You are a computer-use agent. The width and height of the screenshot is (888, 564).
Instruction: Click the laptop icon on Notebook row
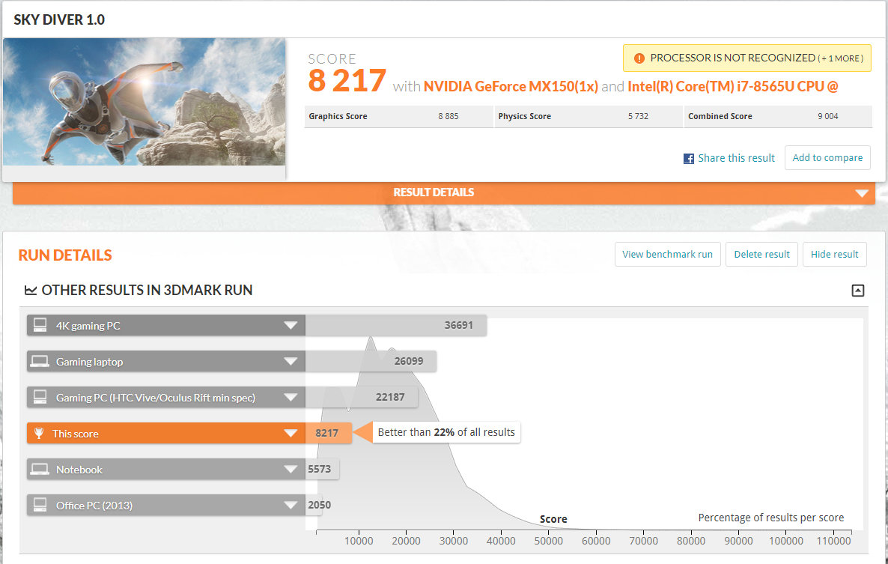[40, 470]
